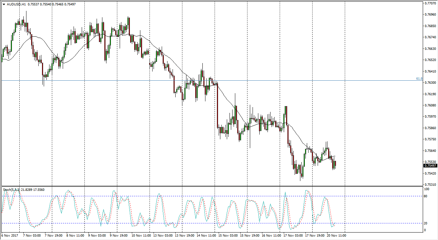Click the 0.76300 price axis label

430,83
